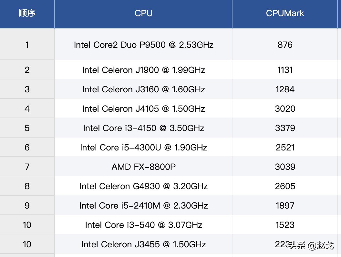The height and width of the screenshot is (257, 341).
Task: Click the Intel Core i5-4300U entry
Action: [x=143, y=148]
